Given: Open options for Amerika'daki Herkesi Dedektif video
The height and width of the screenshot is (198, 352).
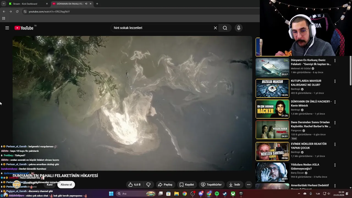Looking at the screenshot, I should 335,186.
